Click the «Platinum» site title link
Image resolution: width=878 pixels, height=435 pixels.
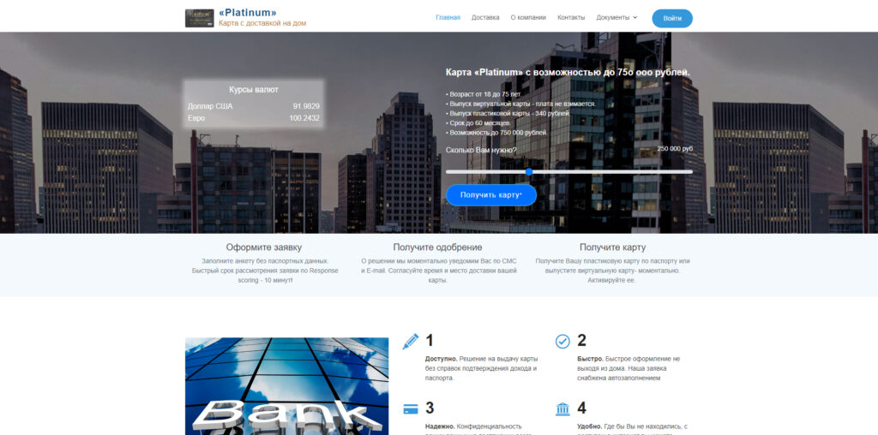(x=248, y=12)
